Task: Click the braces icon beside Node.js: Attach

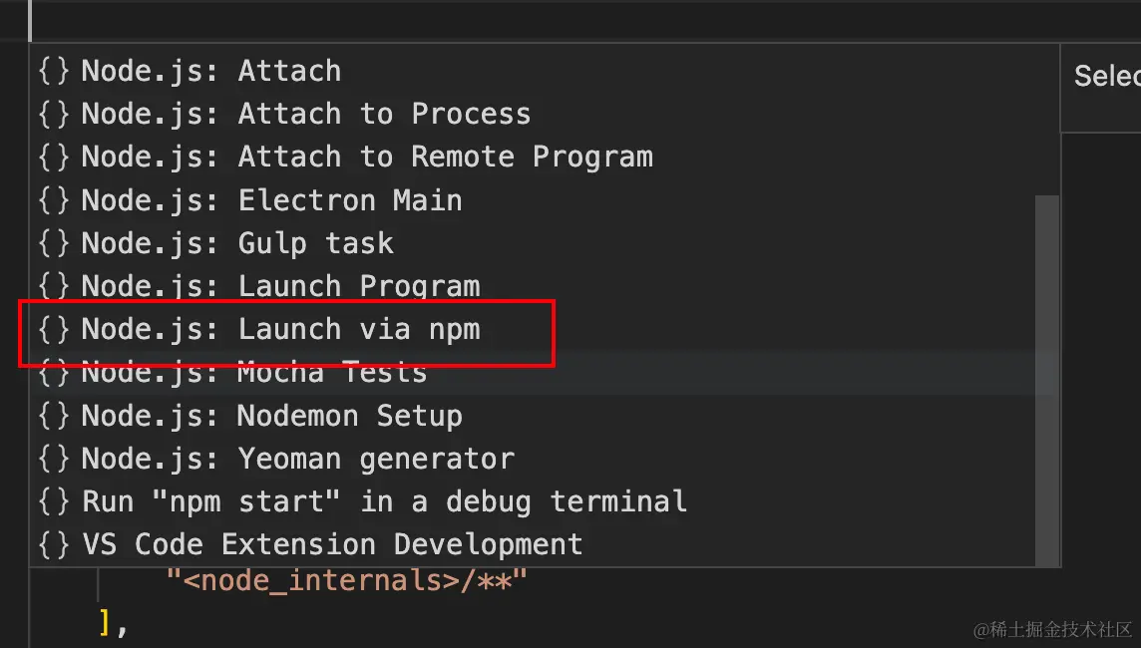Action: tap(54, 71)
